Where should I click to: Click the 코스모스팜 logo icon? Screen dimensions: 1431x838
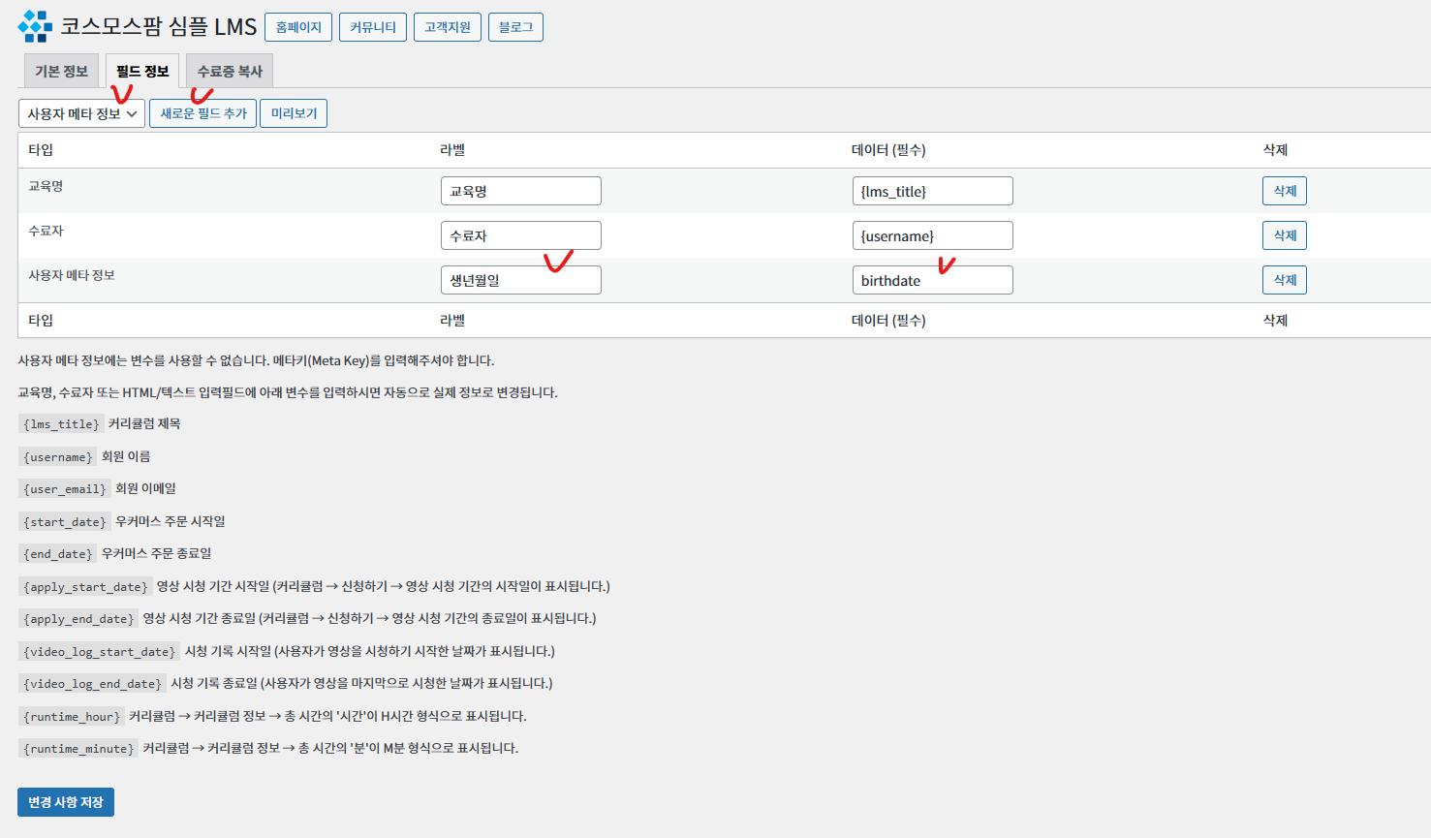(35, 26)
